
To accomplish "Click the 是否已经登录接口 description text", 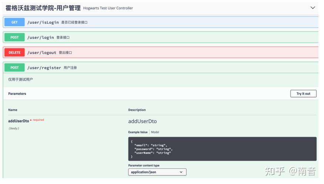I will (74, 22).
